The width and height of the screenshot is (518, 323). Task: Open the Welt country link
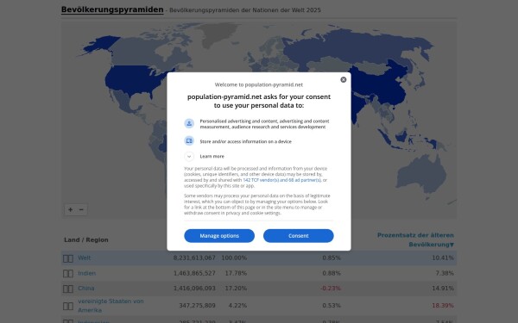[85, 258]
